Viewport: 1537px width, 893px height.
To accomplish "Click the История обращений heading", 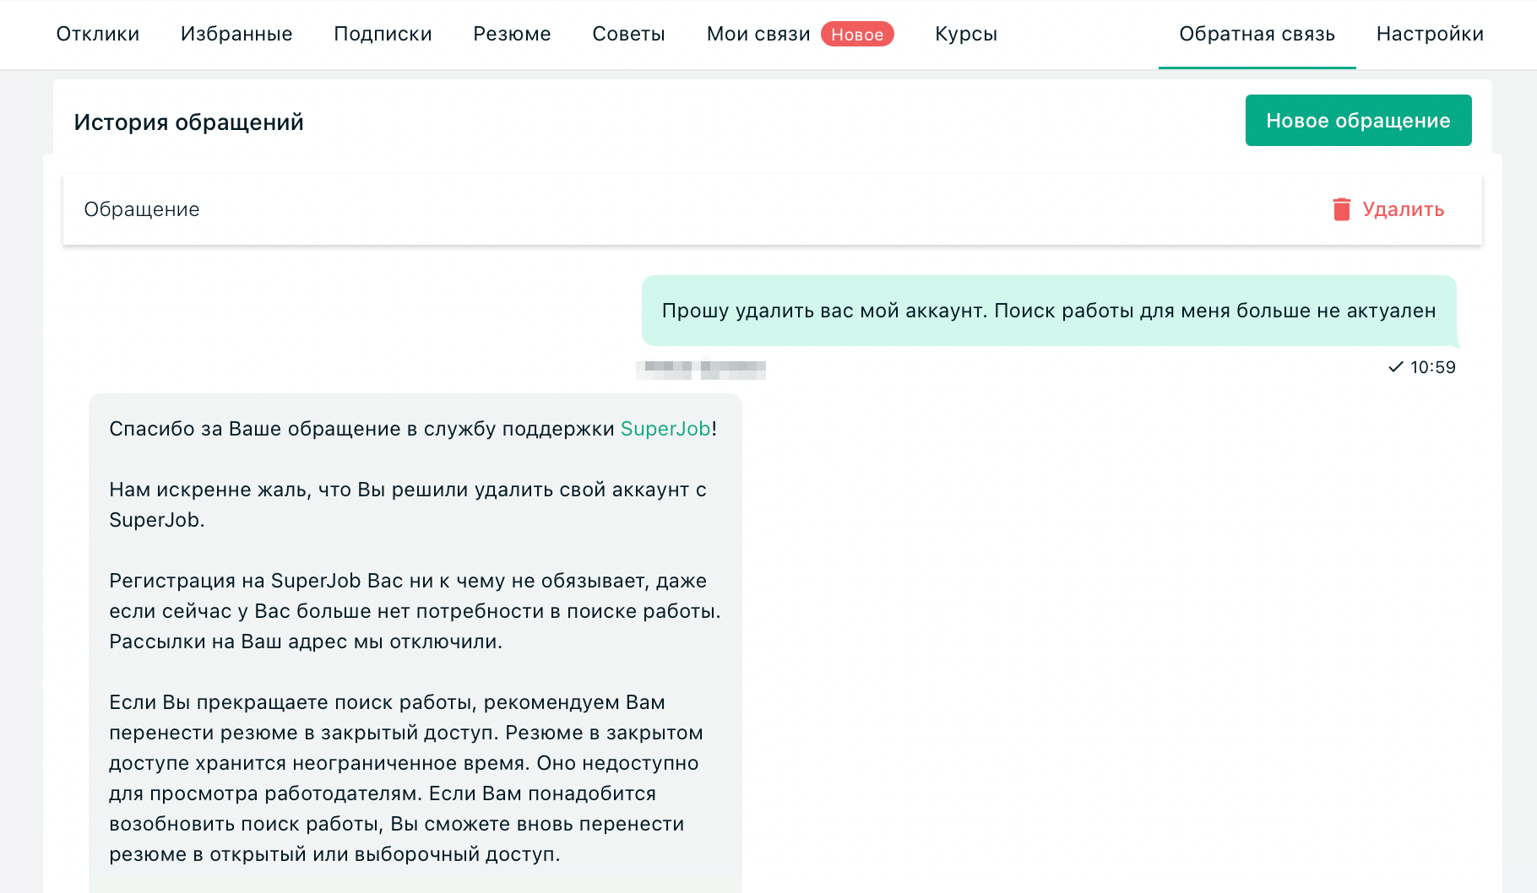I will coord(188,122).
